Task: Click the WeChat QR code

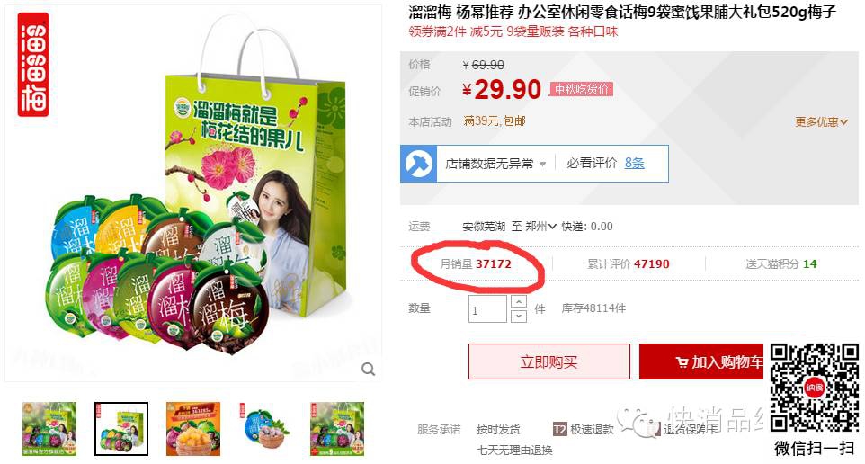Action: point(815,388)
